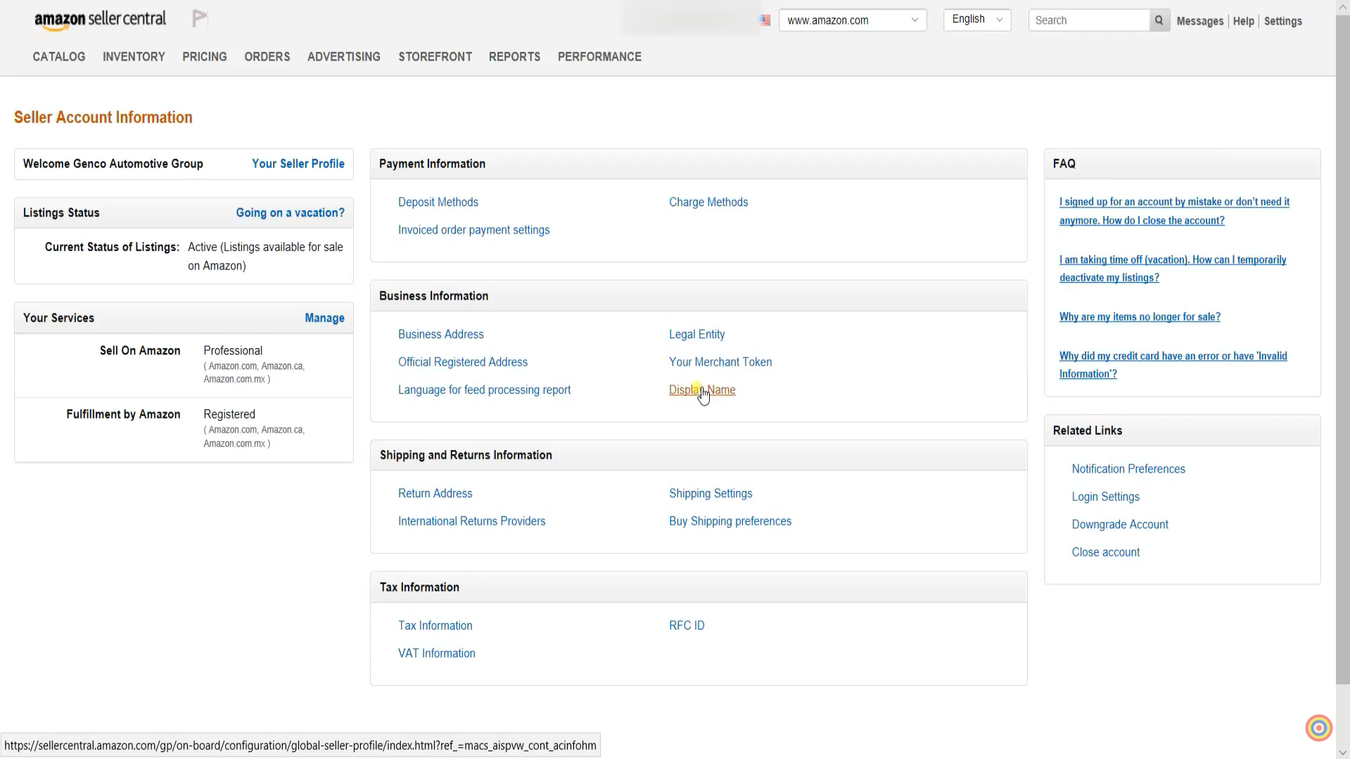This screenshot has width=1350, height=759.
Task: Open Deposit Methods
Action: click(438, 203)
